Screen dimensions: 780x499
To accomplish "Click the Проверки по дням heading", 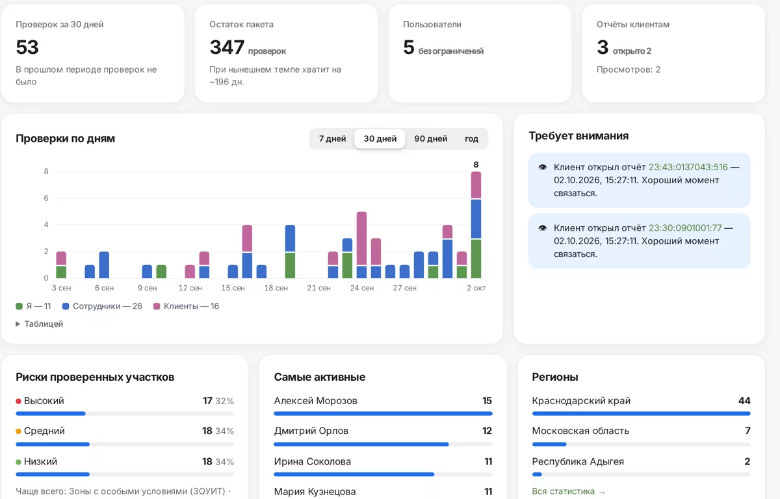I will point(65,138).
